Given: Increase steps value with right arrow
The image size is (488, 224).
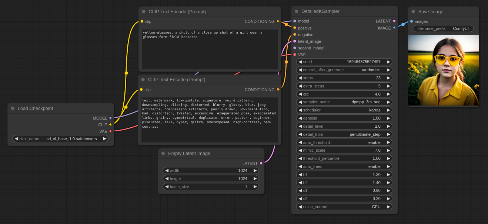Looking at the screenshot, I should pyautogui.click(x=388, y=78).
